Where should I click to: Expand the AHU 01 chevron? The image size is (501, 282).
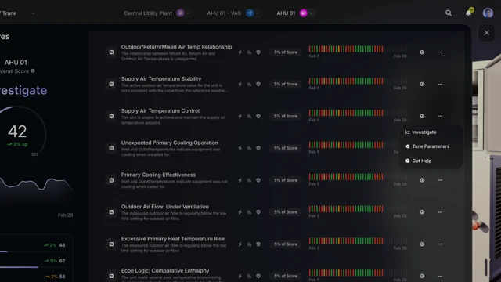311,13
